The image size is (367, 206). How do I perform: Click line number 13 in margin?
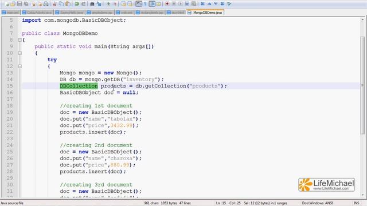click(10, 73)
